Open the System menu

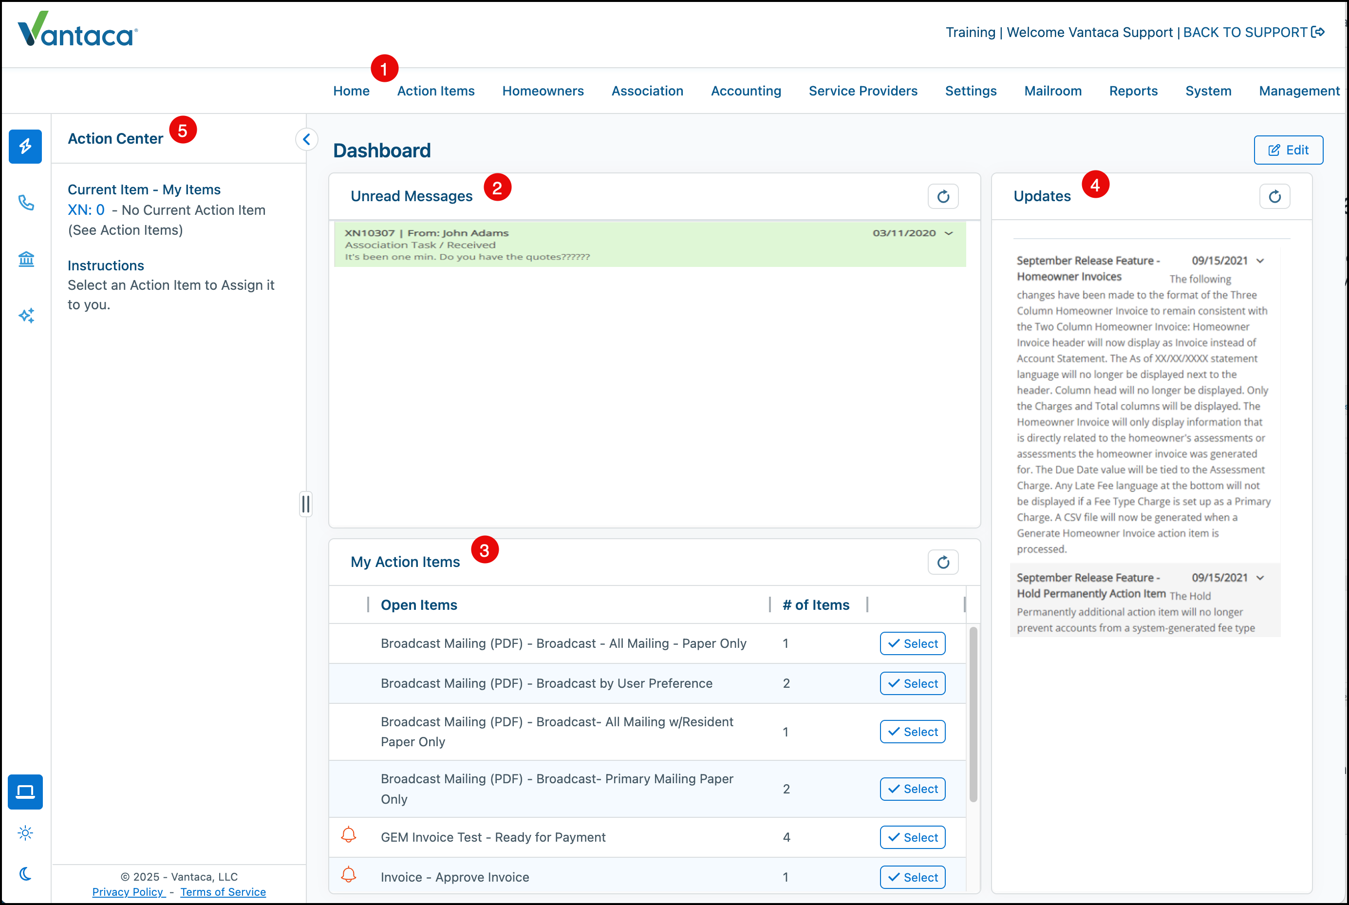tap(1208, 91)
